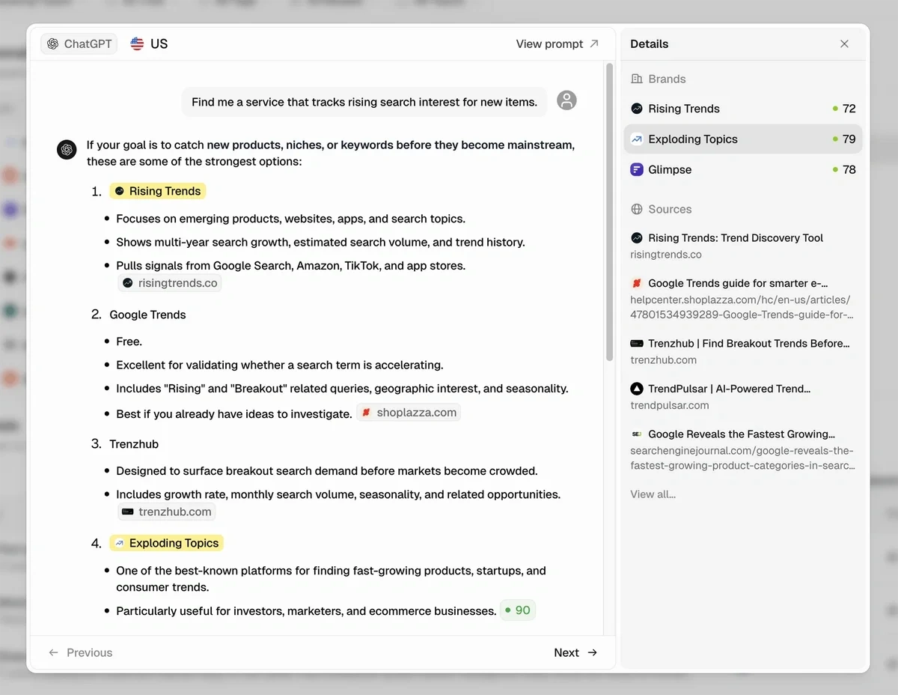
Task: Click the Trenzhub source favicon in Sources
Action: [637, 344]
